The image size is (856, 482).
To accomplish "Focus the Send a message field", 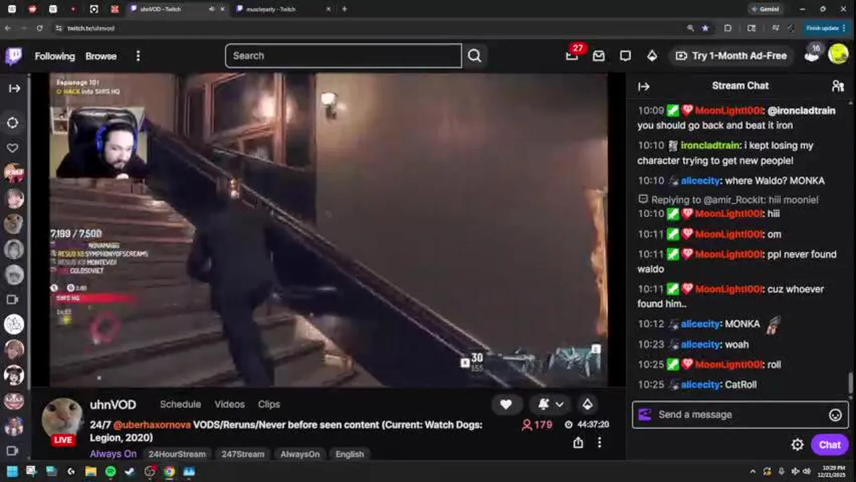I will click(x=740, y=414).
